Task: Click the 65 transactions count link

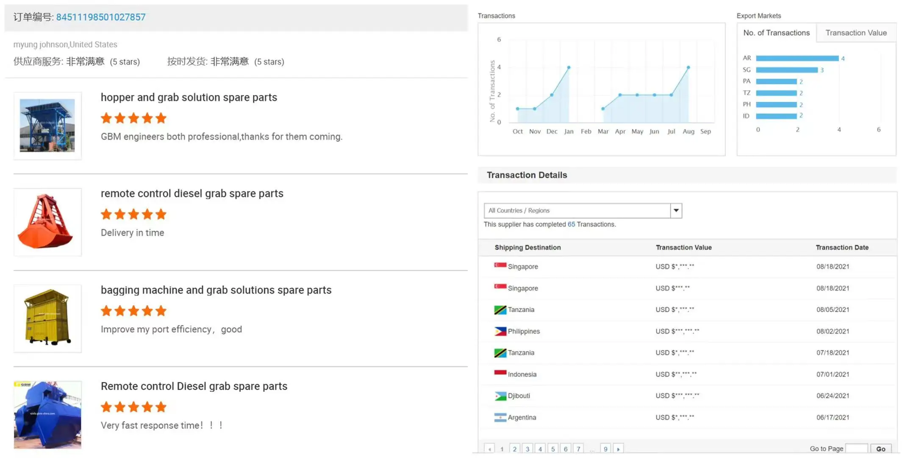Action: coord(571,224)
